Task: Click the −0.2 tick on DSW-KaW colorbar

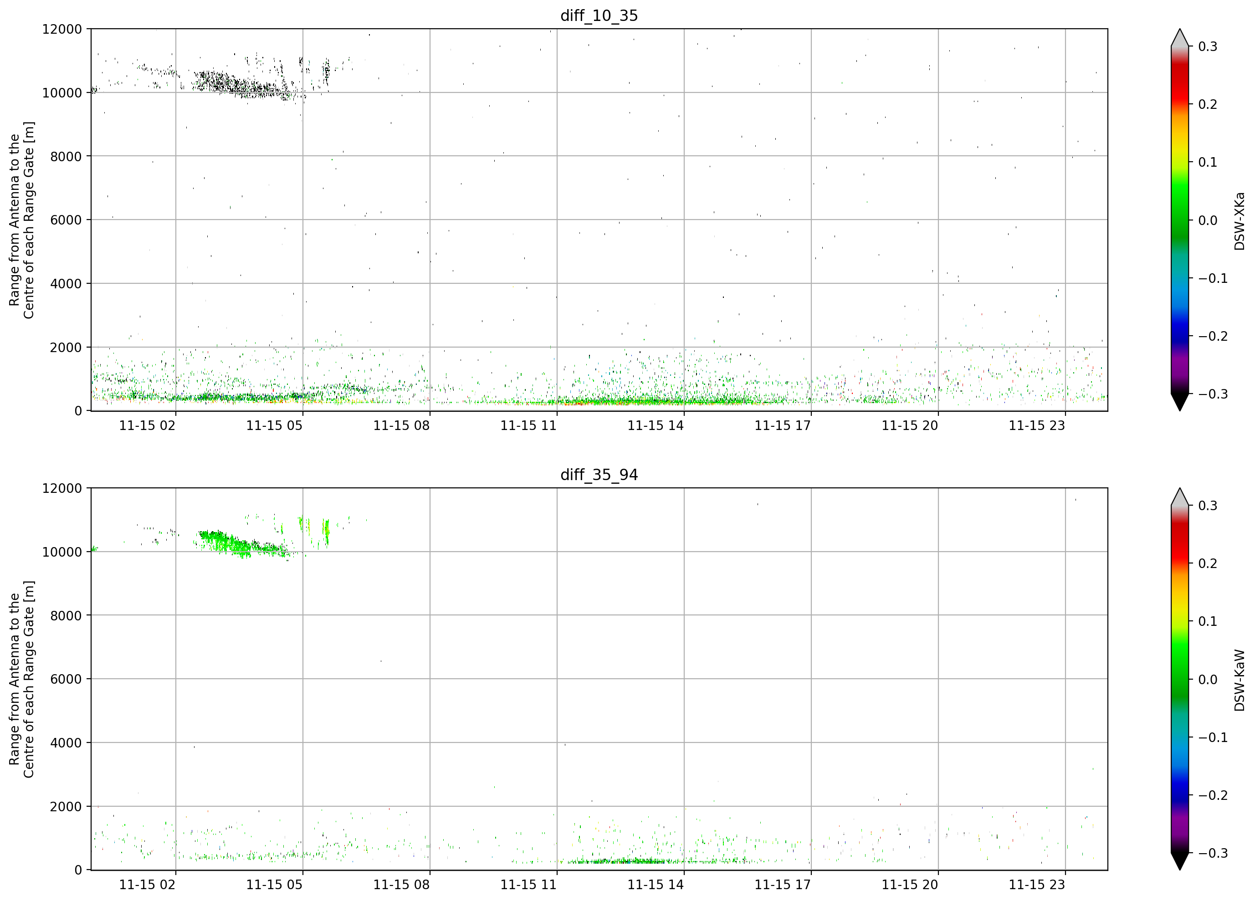Action: pos(1213,796)
